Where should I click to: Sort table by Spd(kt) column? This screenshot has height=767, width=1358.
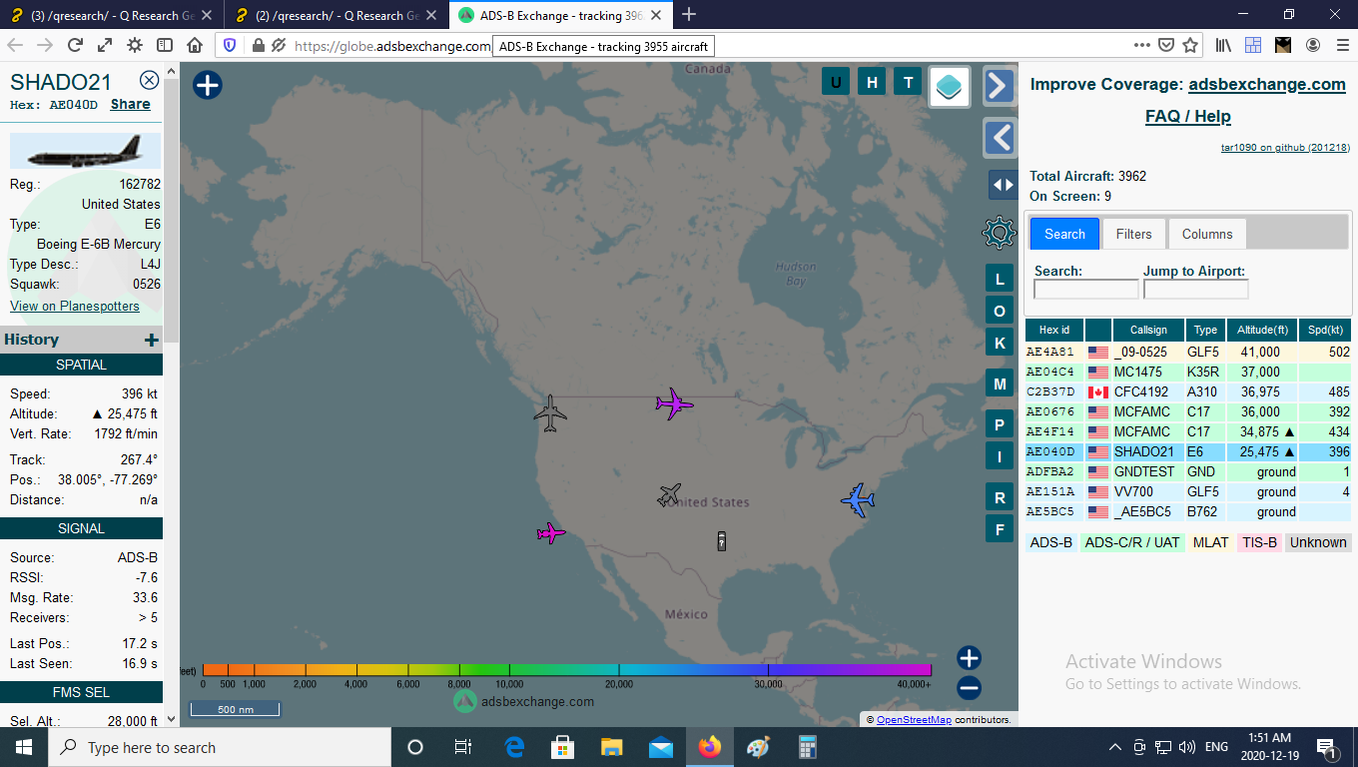pyautogui.click(x=1325, y=330)
